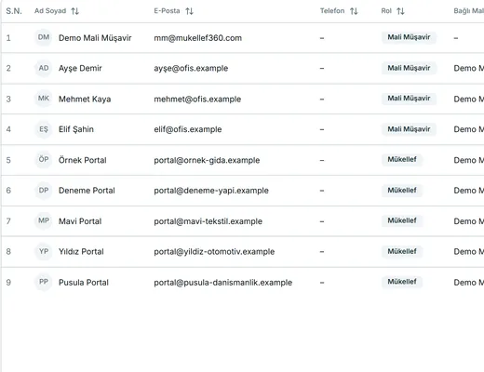484x372 pixels.
Task: Click the DM avatar for Demo Mali Müşavir
Action: [44, 37]
